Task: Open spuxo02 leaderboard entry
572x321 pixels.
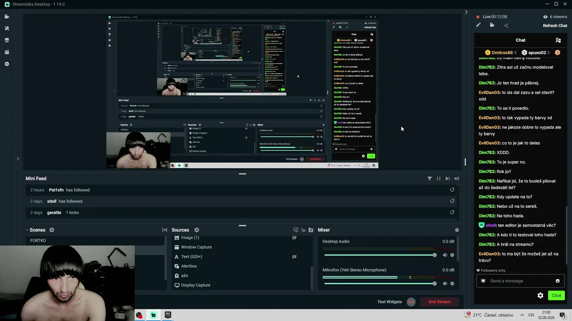Action: click(536, 53)
